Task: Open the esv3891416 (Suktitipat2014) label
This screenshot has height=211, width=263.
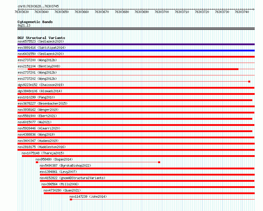Action: pos(42,48)
